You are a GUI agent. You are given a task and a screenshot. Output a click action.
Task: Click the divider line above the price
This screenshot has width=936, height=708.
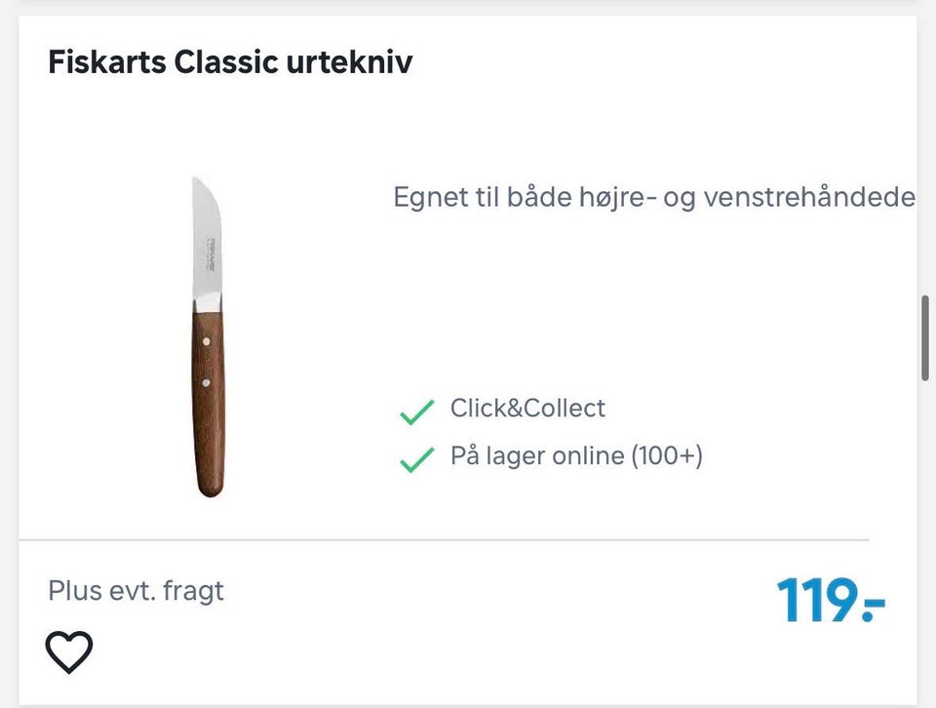[x=444, y=539]
